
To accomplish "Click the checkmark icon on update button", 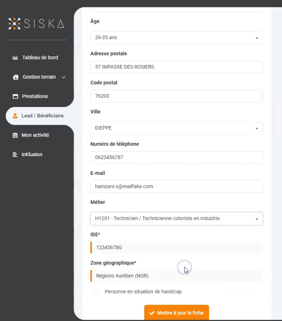I will click(152, 313).
